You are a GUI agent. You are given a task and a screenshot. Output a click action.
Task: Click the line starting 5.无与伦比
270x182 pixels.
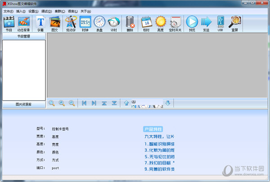coord(159,156)
